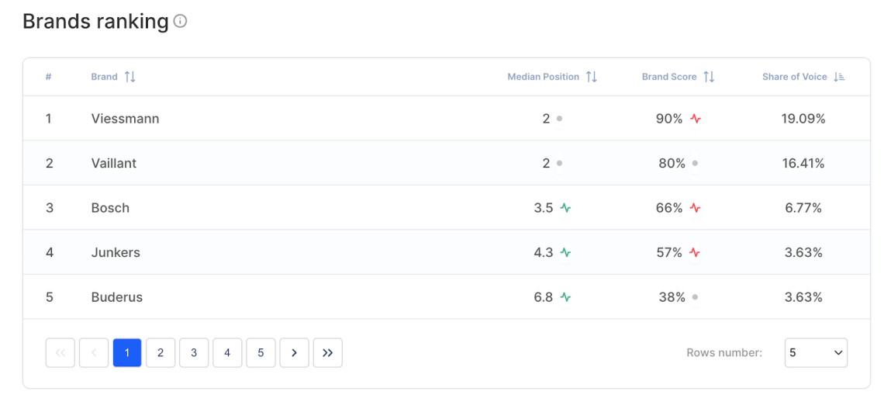Toggle Share of Voice descending sort icon

839,77
